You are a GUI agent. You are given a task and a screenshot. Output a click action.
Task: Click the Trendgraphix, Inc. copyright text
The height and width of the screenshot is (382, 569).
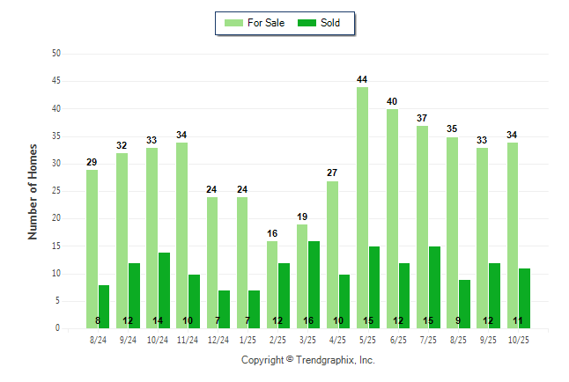click(308, 360)
